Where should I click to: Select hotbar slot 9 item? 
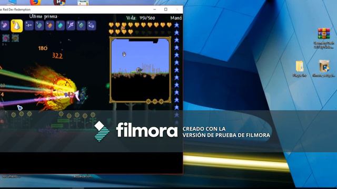(x=81, y=26)
